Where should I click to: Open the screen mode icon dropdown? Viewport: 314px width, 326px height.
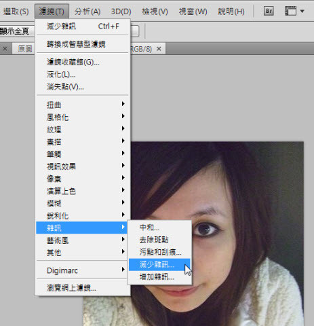coord(294,11)
